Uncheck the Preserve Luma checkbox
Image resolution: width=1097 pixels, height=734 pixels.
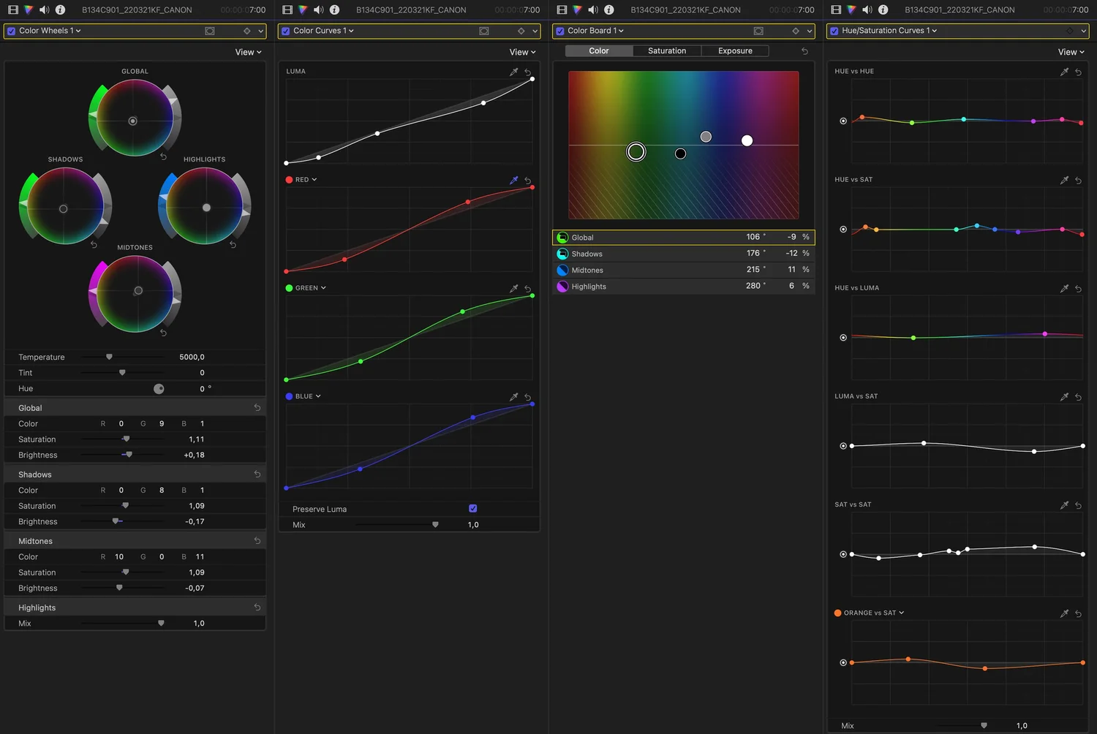pyautogui.click(x=472, y=508)
